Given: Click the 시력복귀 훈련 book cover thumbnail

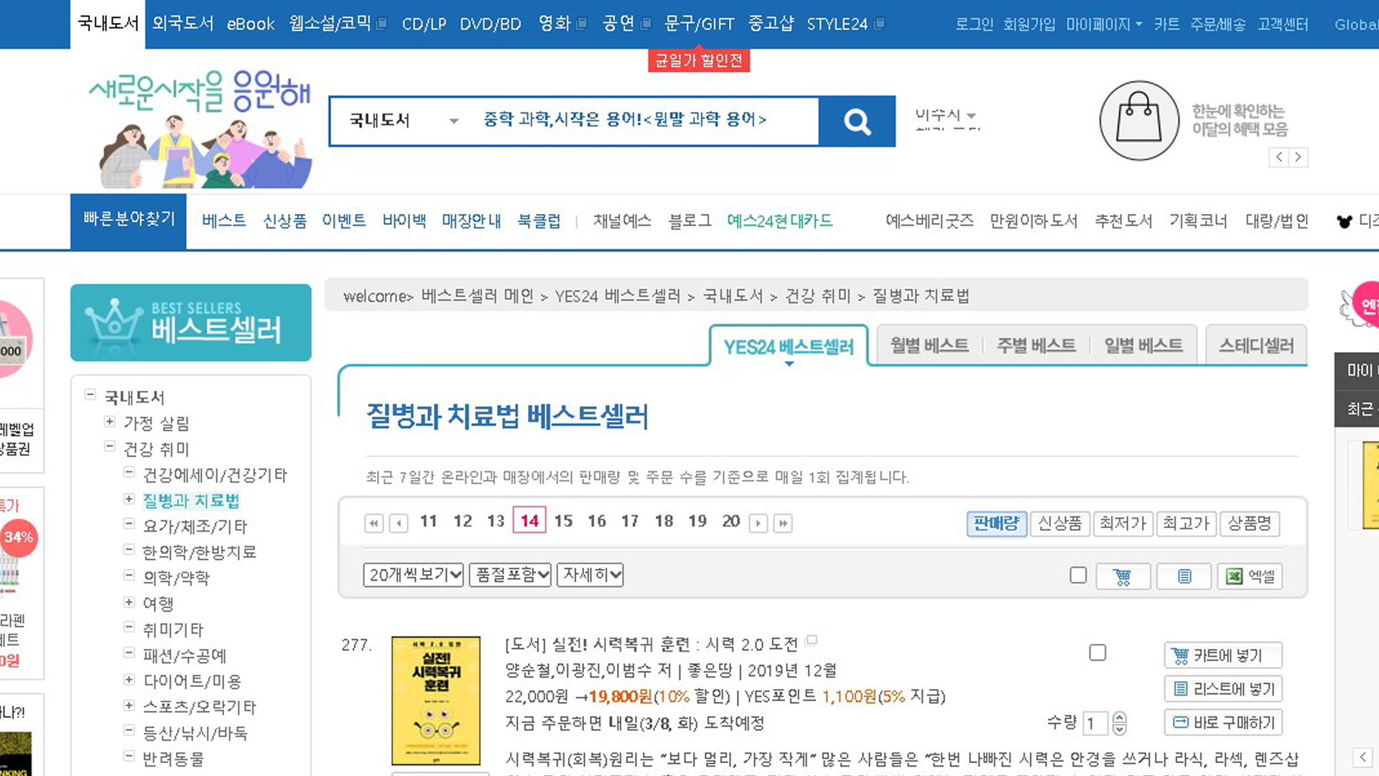Looking at the screenshot, I should pyautogui.click(x=436, y=701).
